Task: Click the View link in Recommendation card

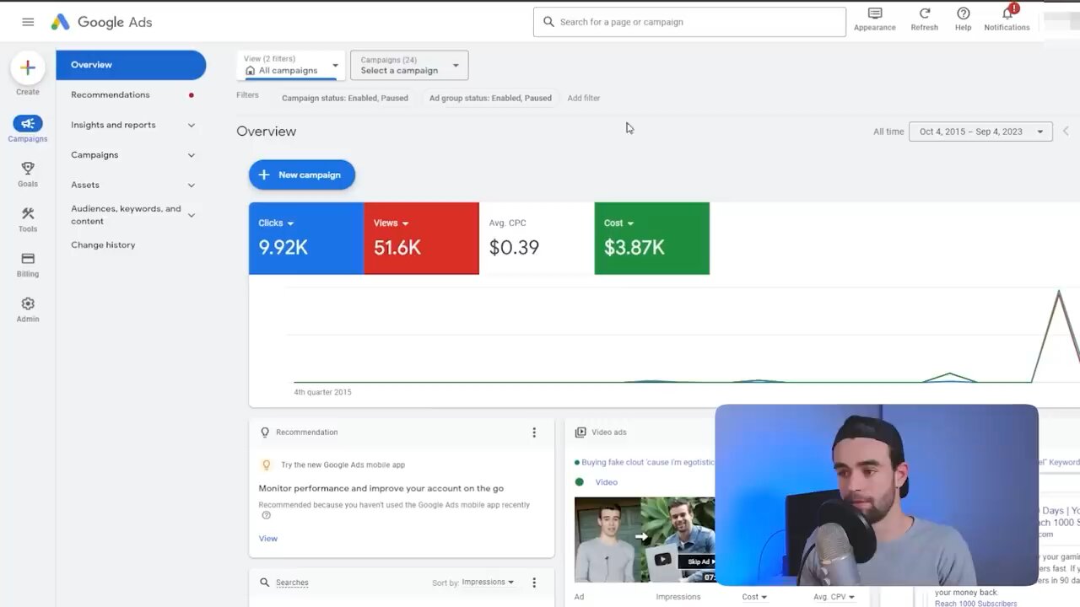Action: click(x=268, y=539)
